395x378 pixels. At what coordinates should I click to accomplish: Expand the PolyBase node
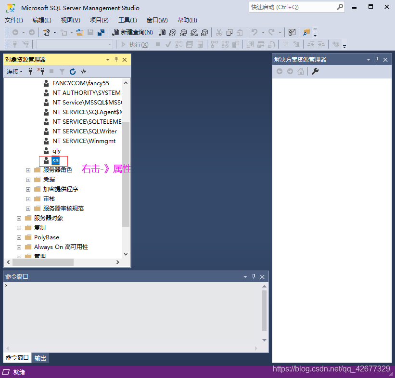pos(19,237)
